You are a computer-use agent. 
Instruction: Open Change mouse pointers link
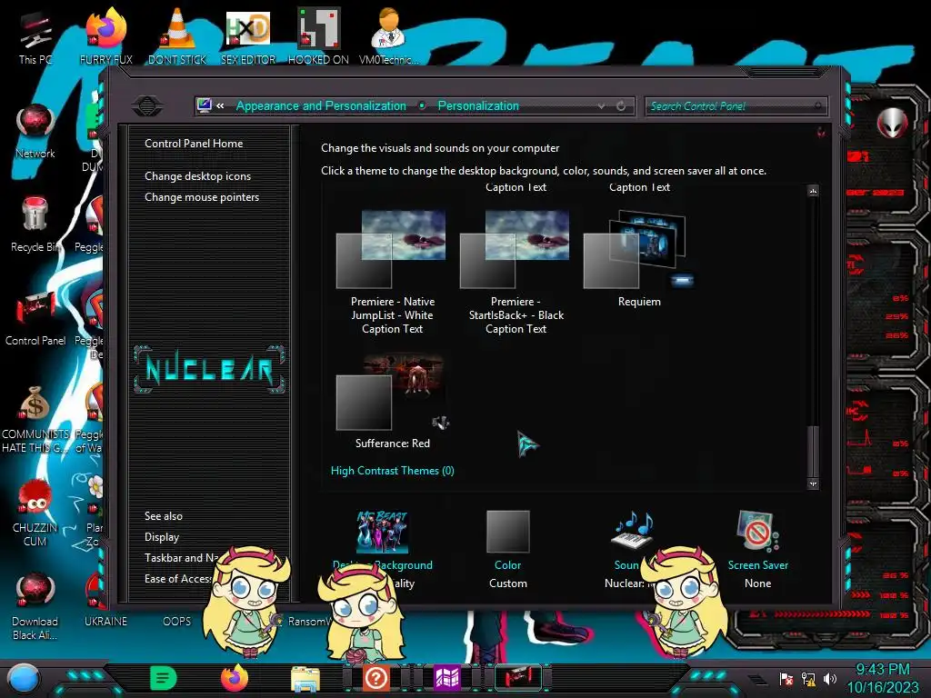coord(202,197)
